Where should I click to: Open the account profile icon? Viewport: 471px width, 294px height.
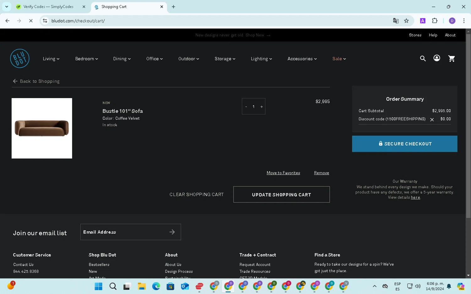click(436, 58)
